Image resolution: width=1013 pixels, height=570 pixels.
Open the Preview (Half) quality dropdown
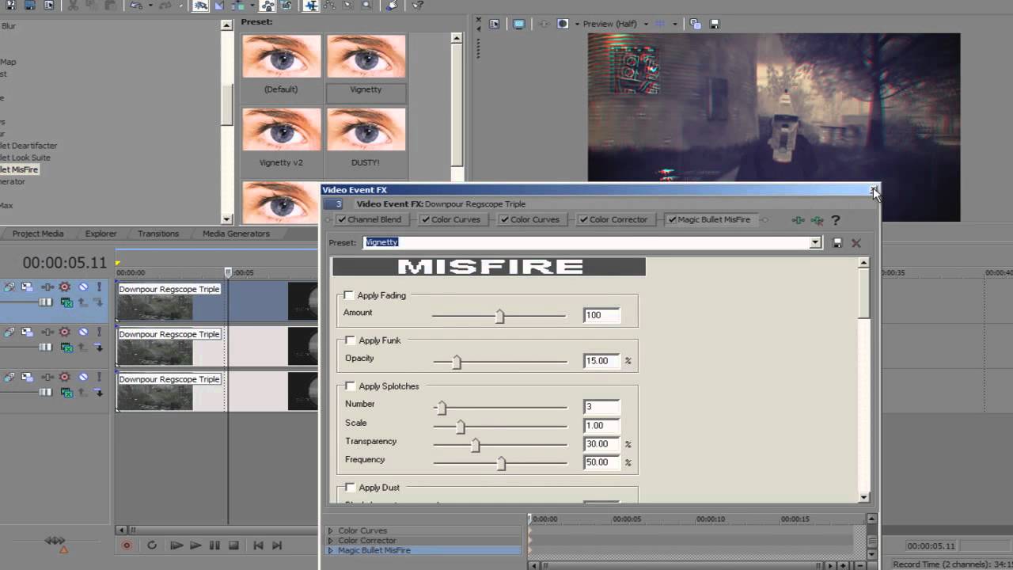point(646,24)
